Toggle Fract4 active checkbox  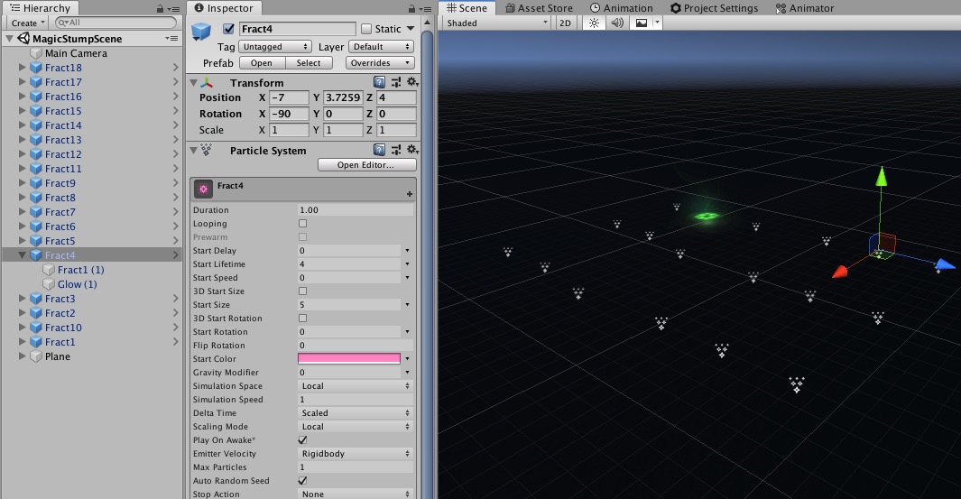coord(228,29)
